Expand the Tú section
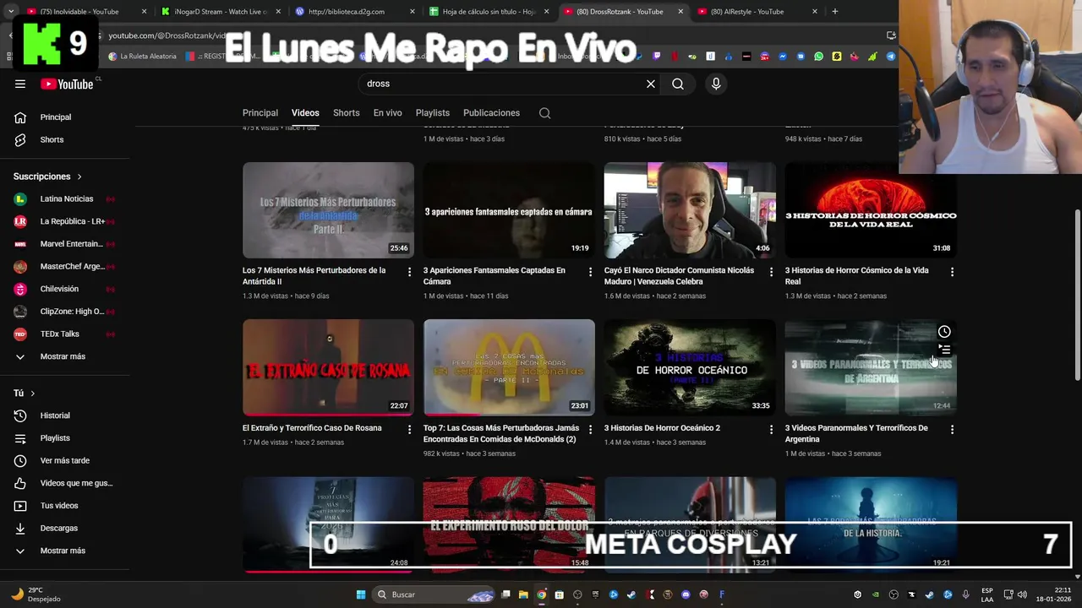The width and height of the screenshot is (1082, 608). point(24,394)
